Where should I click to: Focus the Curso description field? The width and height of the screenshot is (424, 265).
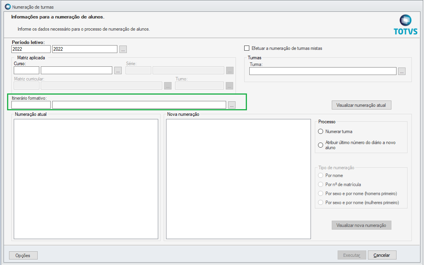[77, 70]
